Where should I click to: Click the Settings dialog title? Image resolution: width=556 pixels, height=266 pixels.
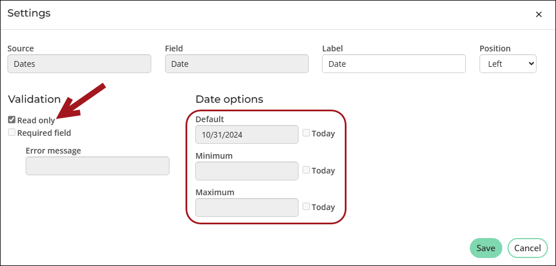click(x=29, y=14)
